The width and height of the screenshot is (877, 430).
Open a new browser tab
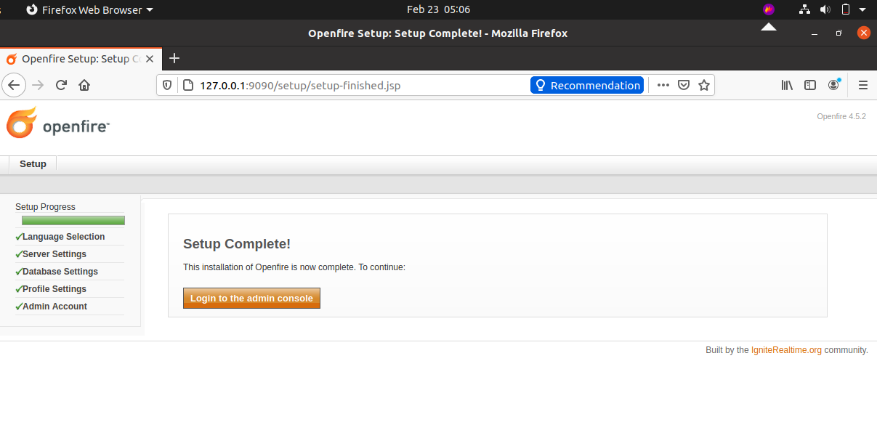click(x=174, y=59)
